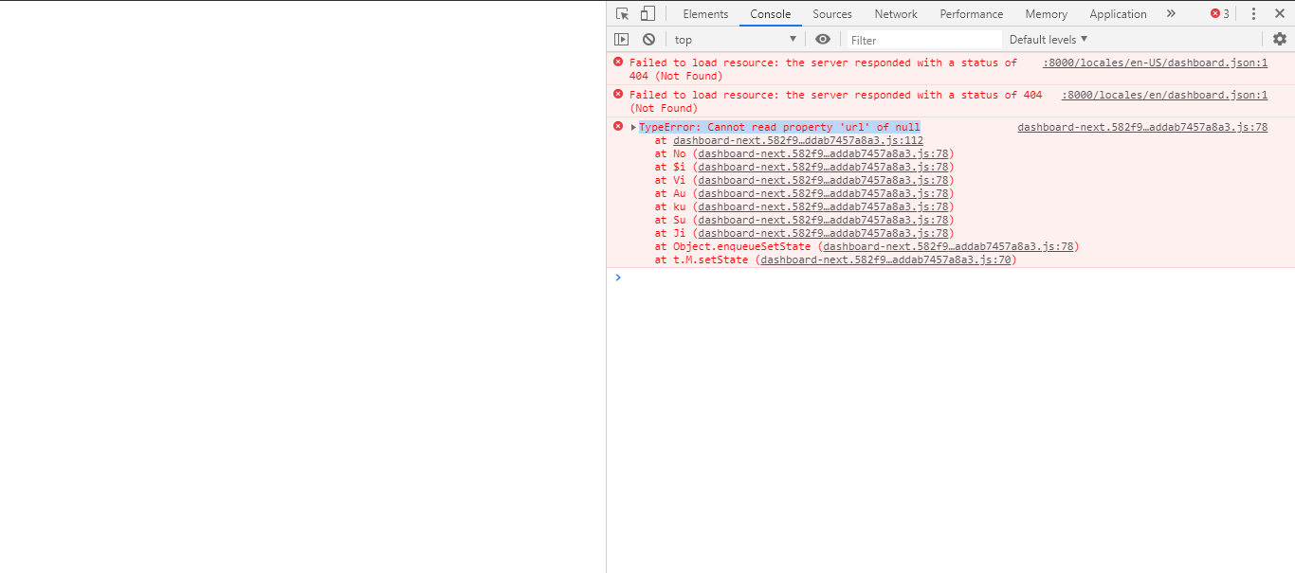
Task: Switch to the Performance tab
Action: click(972, 13)
